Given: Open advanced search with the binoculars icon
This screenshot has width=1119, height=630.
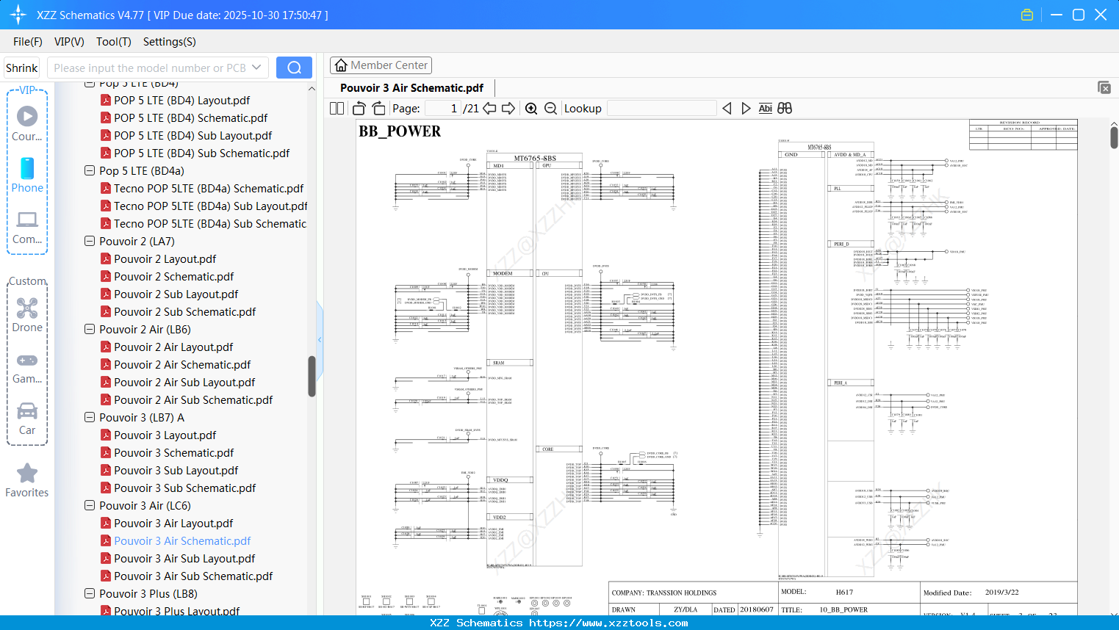Looking at the screenshot, I should (784, 108).
